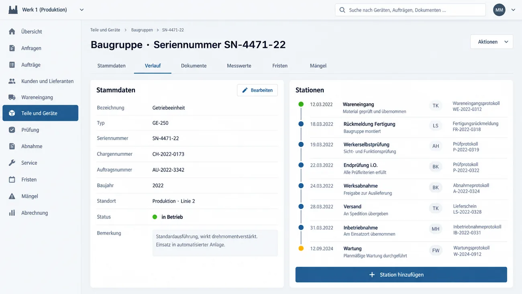Click the Anfragen document icon
Screen dimensions: 522x294
point(12,48)
